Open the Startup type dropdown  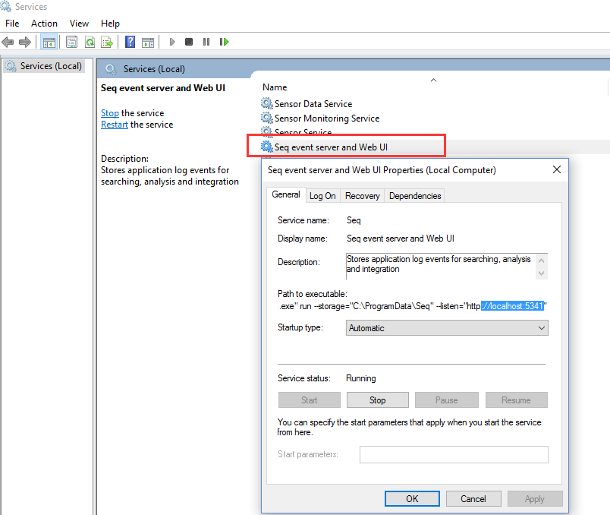click(x=447, y=328)
